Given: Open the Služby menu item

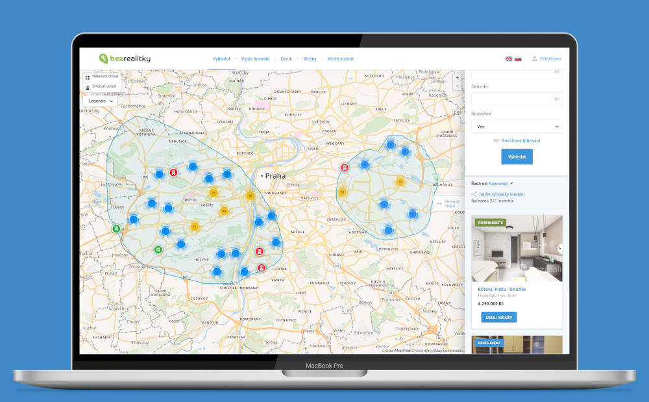Looking at the screenshot, I should (x=310, y=59).
